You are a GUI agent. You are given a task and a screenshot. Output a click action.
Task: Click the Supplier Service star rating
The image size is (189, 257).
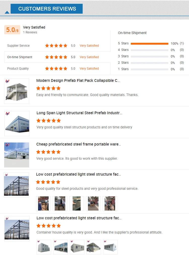(x=56, y=46)
